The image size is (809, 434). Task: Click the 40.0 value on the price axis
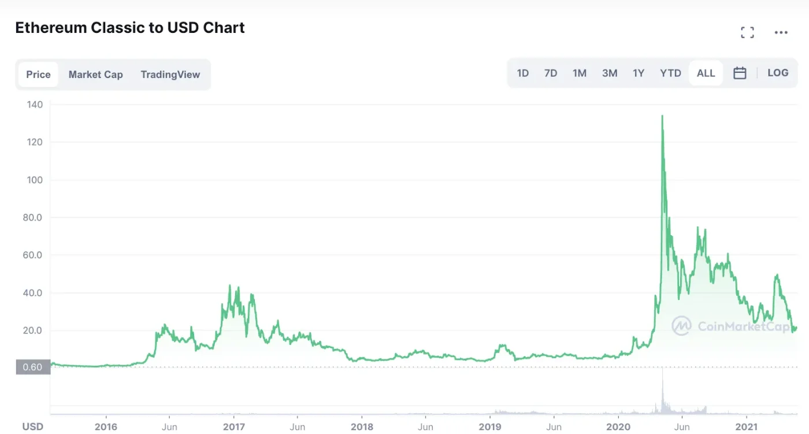click(32, 293)
